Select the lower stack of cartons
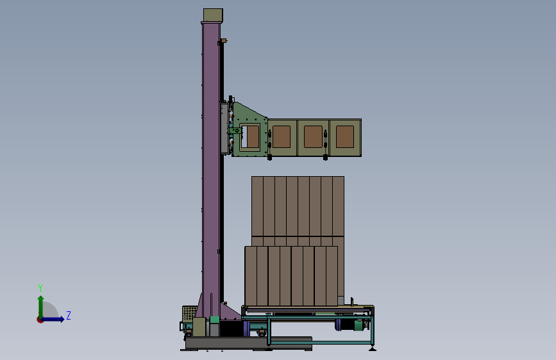Image resolution: width=556 pixels, height=360 pixels. point(291,276)
